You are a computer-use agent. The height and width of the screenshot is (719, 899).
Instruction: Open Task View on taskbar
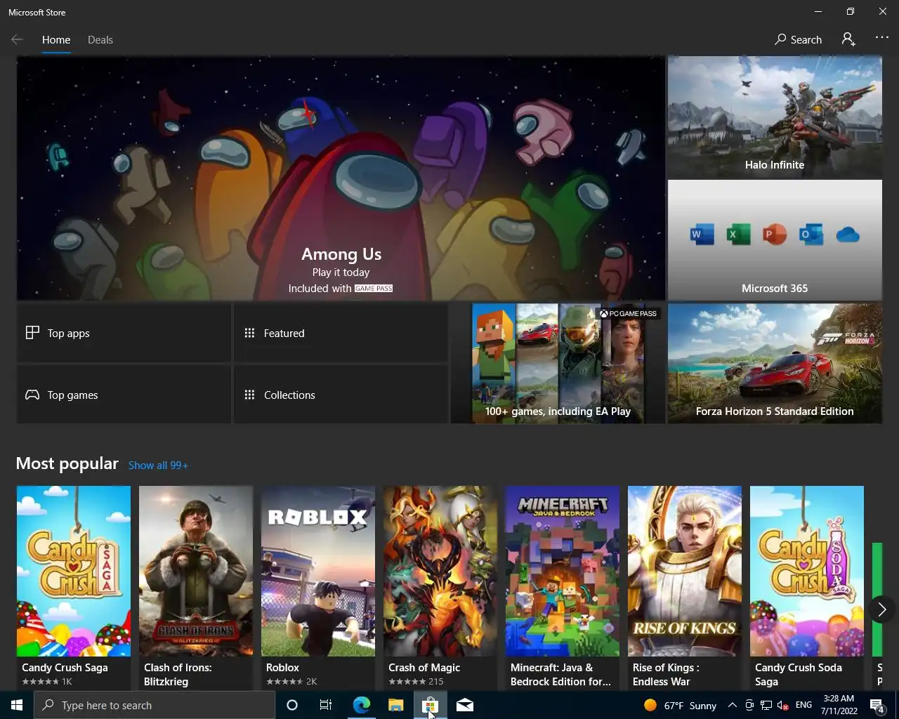(x=326, y=705)
